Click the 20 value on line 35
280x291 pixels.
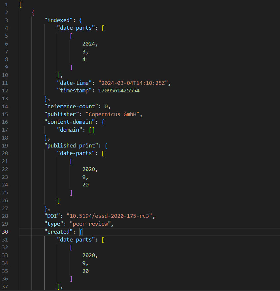click(85, 271)
